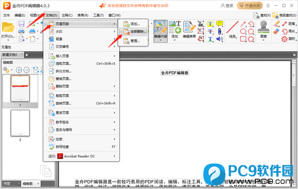Open the 注释(C) menu
This screenshot has height=189, width=298.
point(67,15)
